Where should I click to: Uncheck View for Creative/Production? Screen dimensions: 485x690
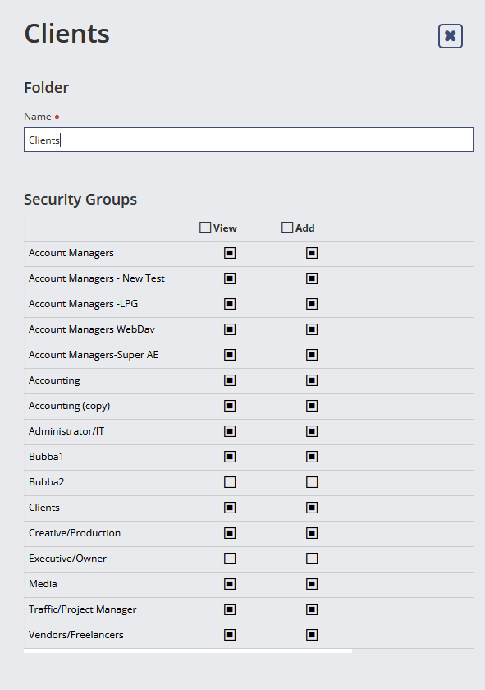[230, 533]
